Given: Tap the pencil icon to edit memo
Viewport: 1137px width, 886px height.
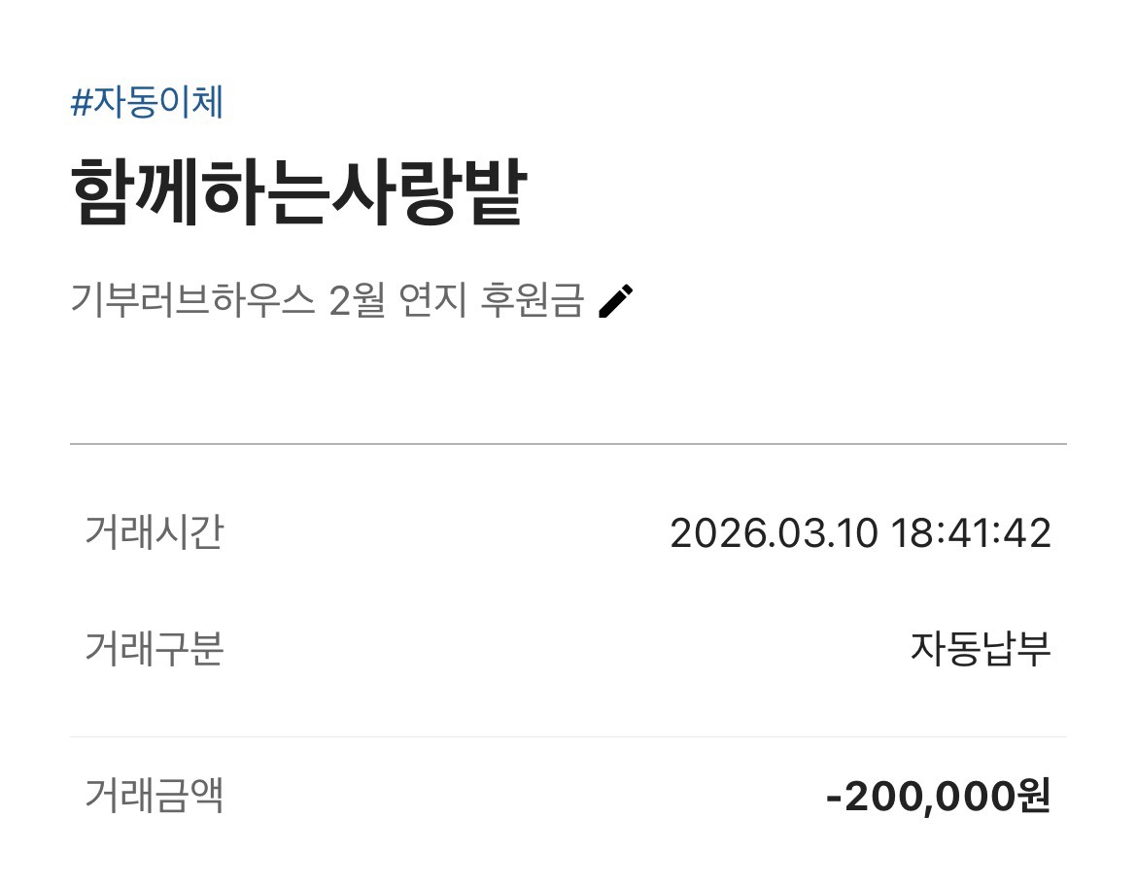Looking at the screenshot, I should pos(616,301).
